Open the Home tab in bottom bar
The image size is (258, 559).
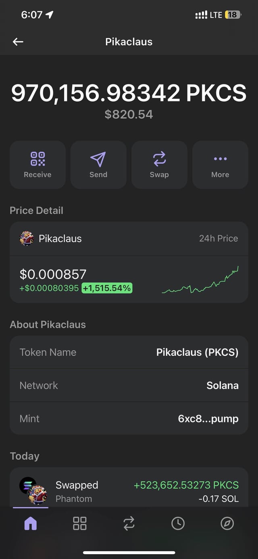(x=31, y=523)
